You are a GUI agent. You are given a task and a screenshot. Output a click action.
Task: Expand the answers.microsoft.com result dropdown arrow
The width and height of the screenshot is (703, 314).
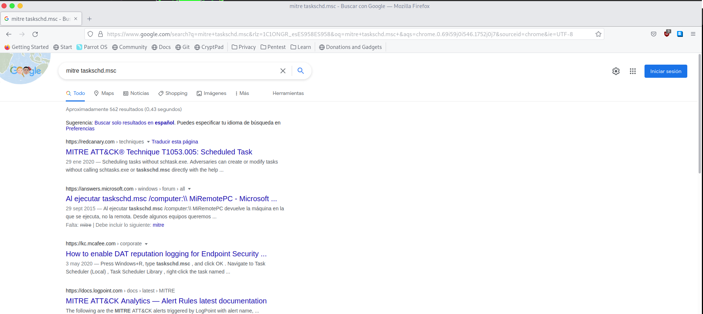tap(189, 189)
